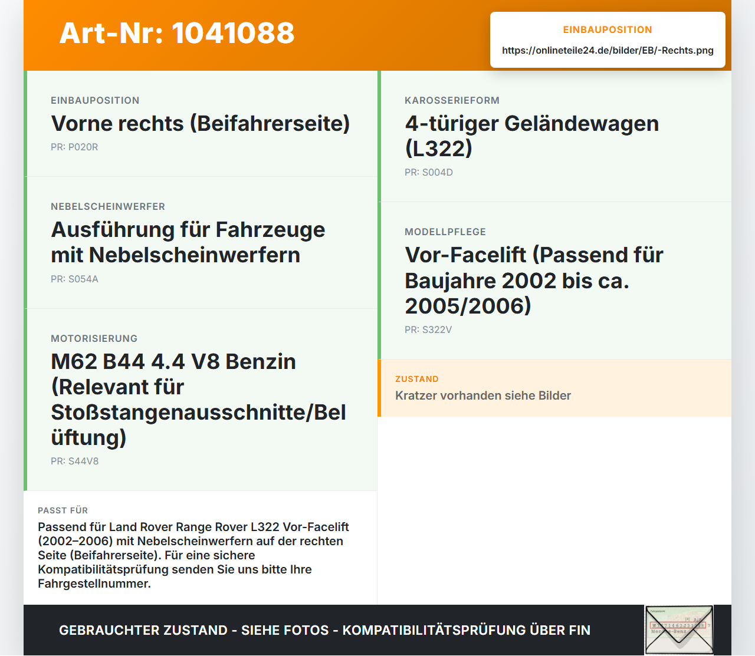The image size is (755, 656).
Task: Click the ZUSTAND label
Action: coord(417,380)
